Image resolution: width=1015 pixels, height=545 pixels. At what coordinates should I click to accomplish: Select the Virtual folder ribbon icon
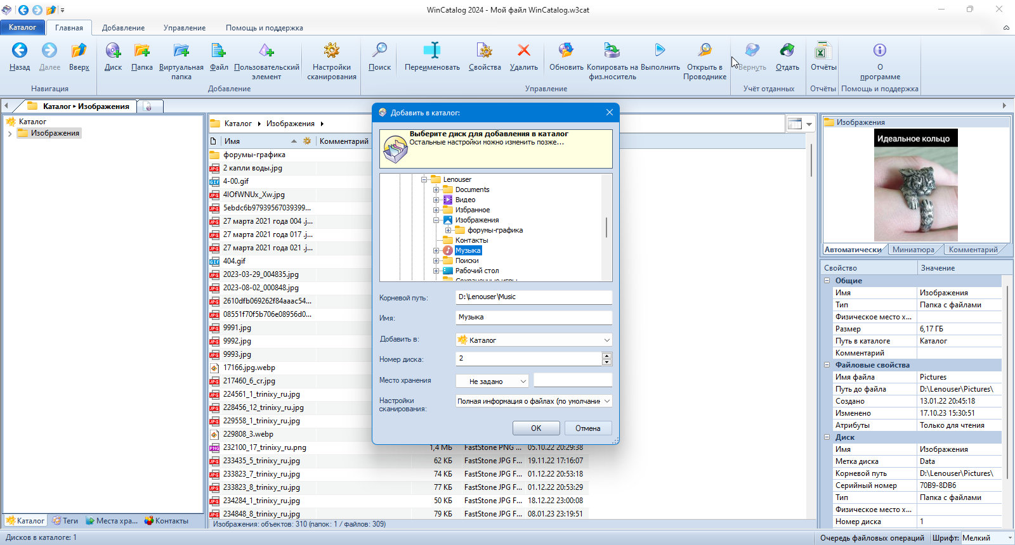point(181,51)
